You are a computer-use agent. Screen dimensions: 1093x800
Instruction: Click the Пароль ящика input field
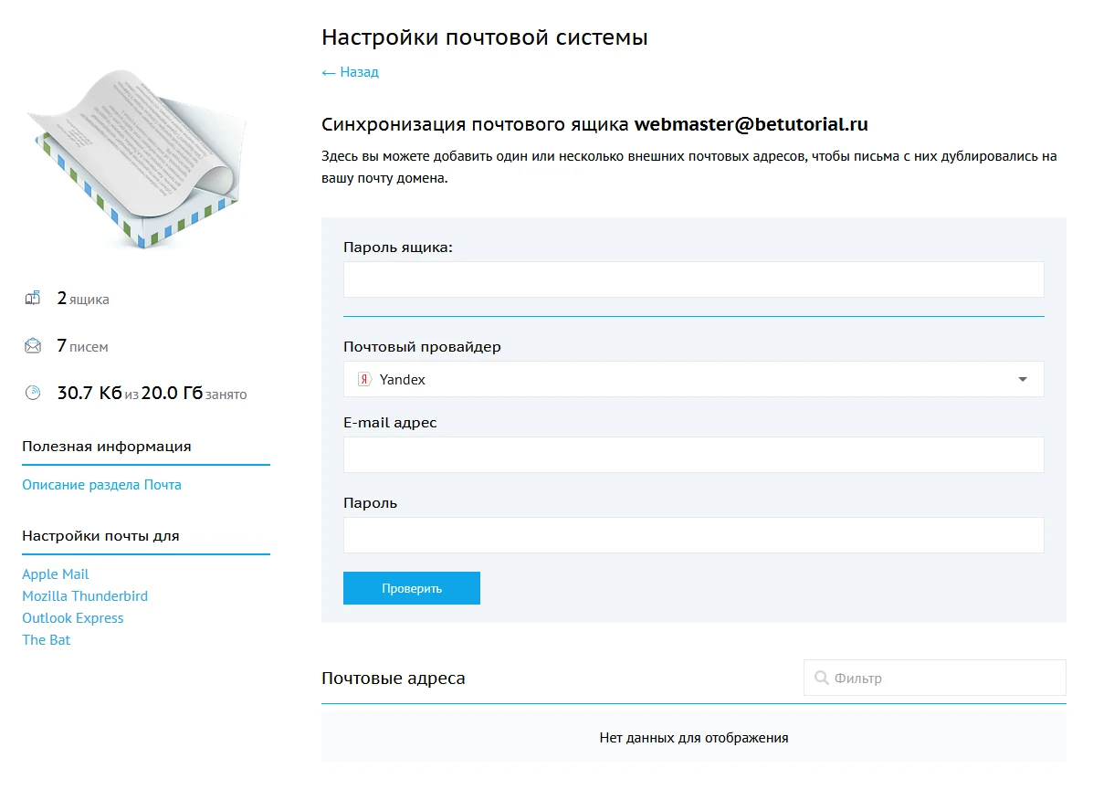point(694,279)
